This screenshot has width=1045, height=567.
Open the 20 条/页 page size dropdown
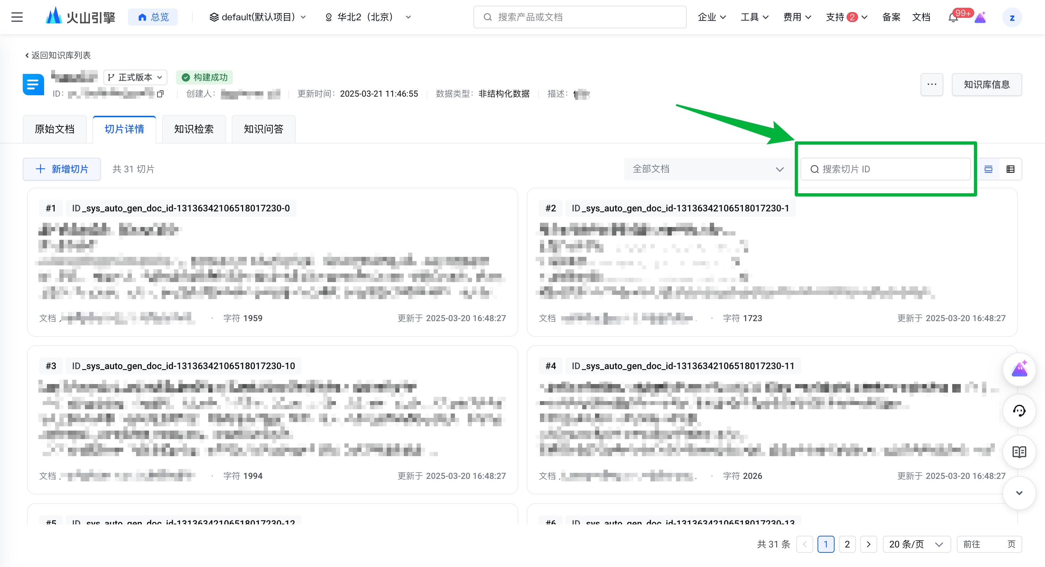(916, 544)
